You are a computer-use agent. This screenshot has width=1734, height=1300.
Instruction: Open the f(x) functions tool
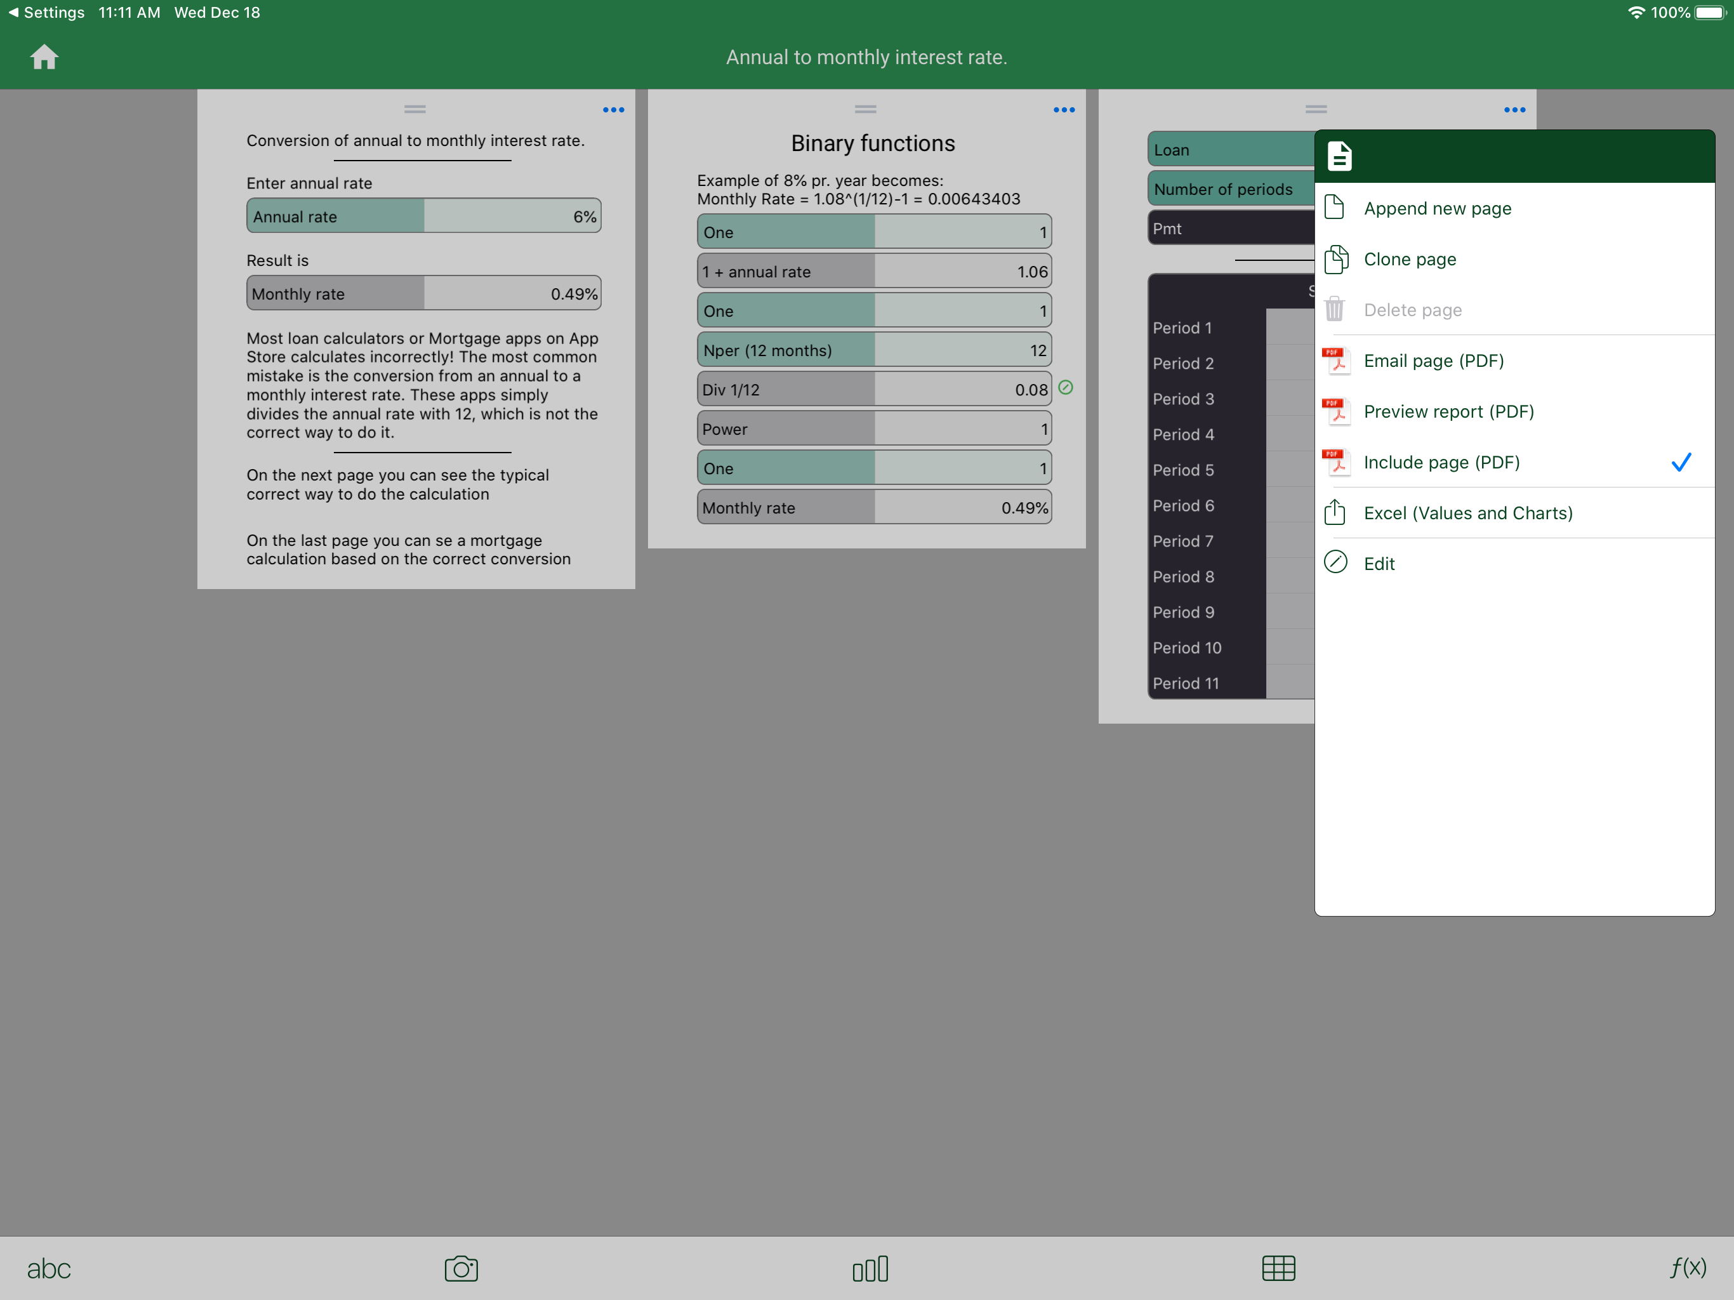(x=1687, y=1268)
